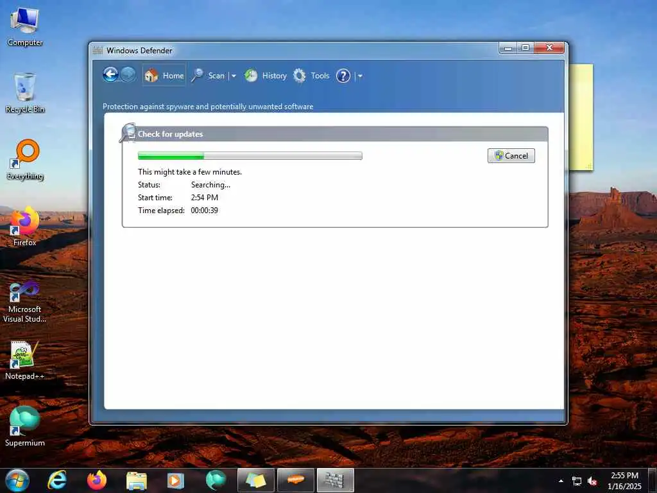The height and width of the screenshot is (493, 657).
Task: Select the History toolbar label
Action: tap(275, 76)
